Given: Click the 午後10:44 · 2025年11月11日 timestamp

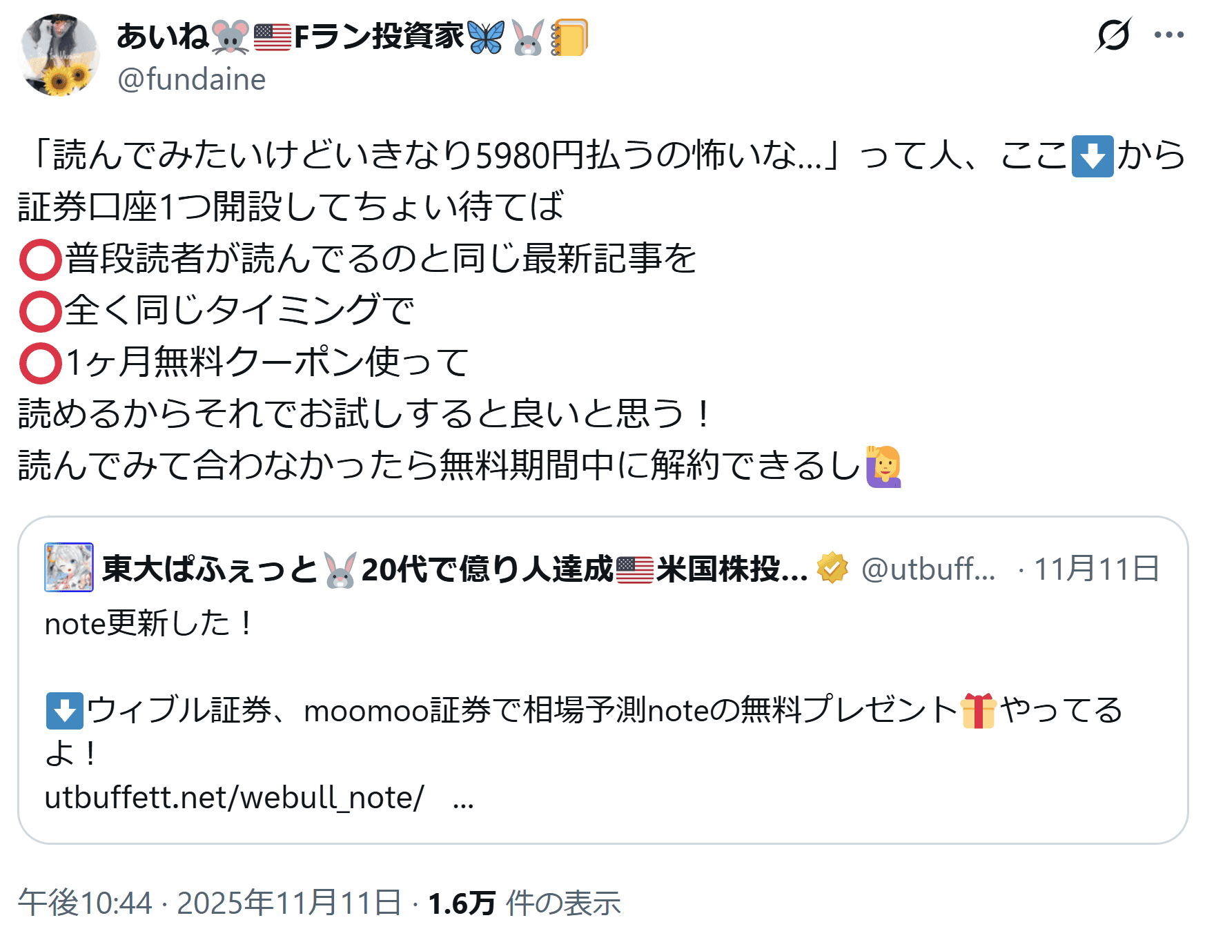Looking at the screenshot, I should point(209,903).
